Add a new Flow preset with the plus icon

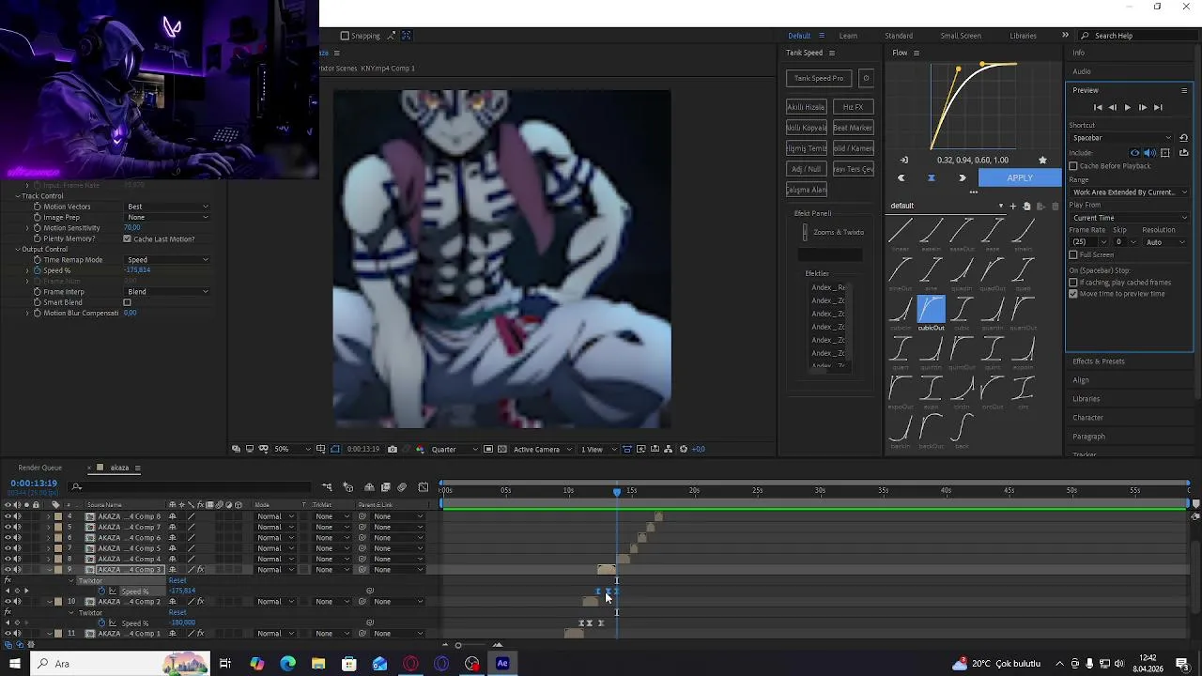pos(1012,206)
